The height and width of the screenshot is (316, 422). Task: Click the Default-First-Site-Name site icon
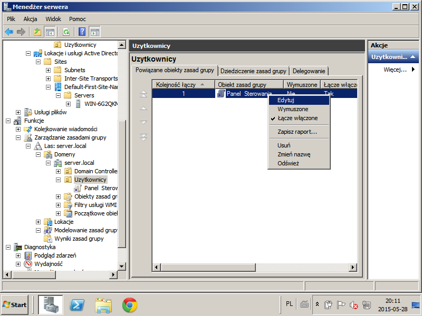[58, 87]
